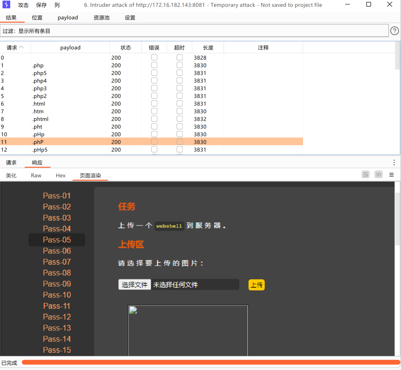Click the broken image placeholder icon

tap(133, 310)
